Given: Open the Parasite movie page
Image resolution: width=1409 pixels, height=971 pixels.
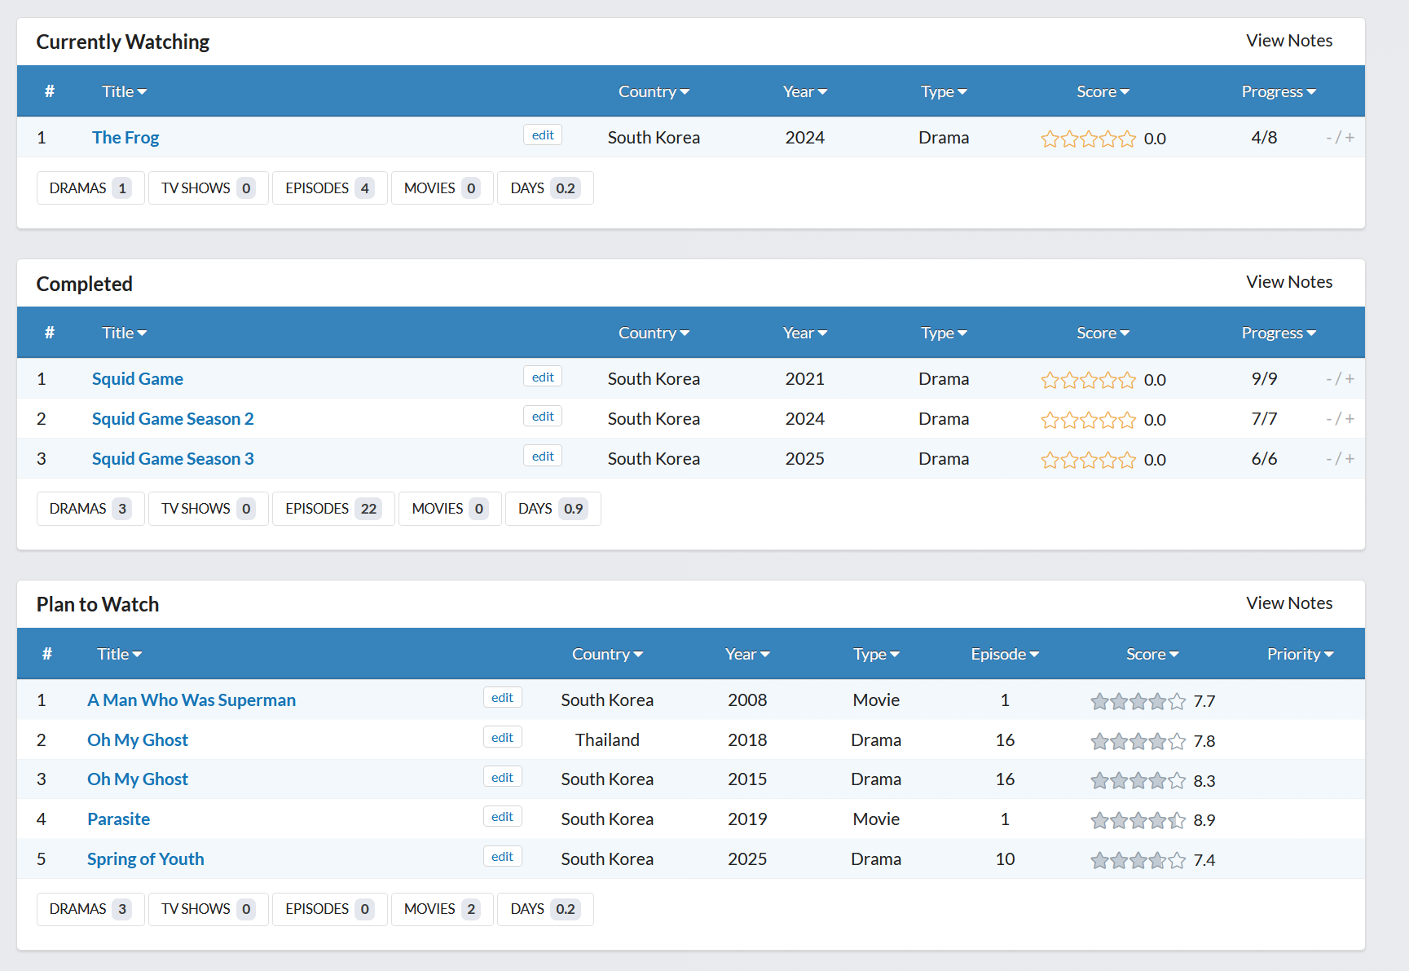Looking at the screenshot, I should tap(119, 819).
